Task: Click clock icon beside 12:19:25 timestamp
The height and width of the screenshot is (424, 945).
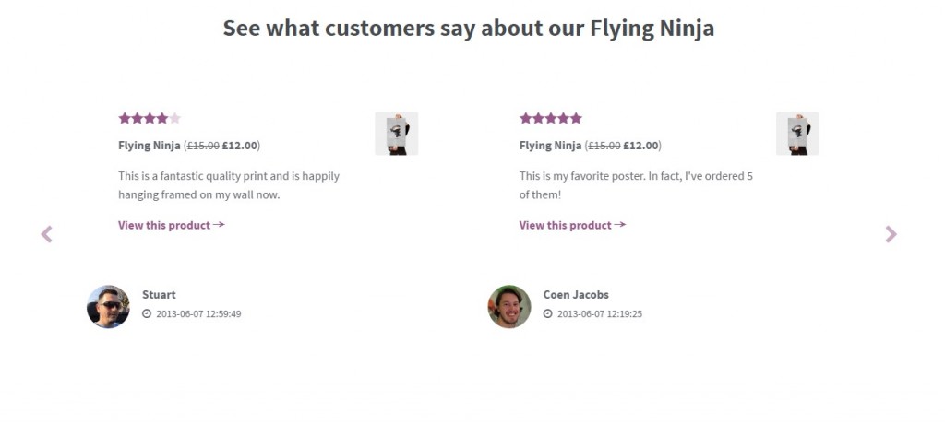Action: pyautogui.click(x=548, y=314)
